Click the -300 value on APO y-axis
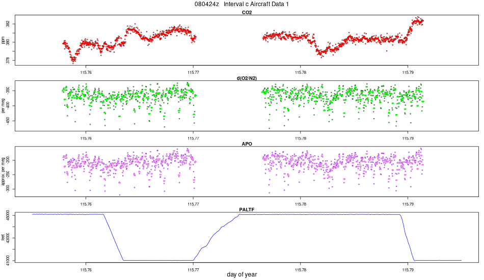The height and width of the screenshot is (280, 484). click(x=8, y=189)
